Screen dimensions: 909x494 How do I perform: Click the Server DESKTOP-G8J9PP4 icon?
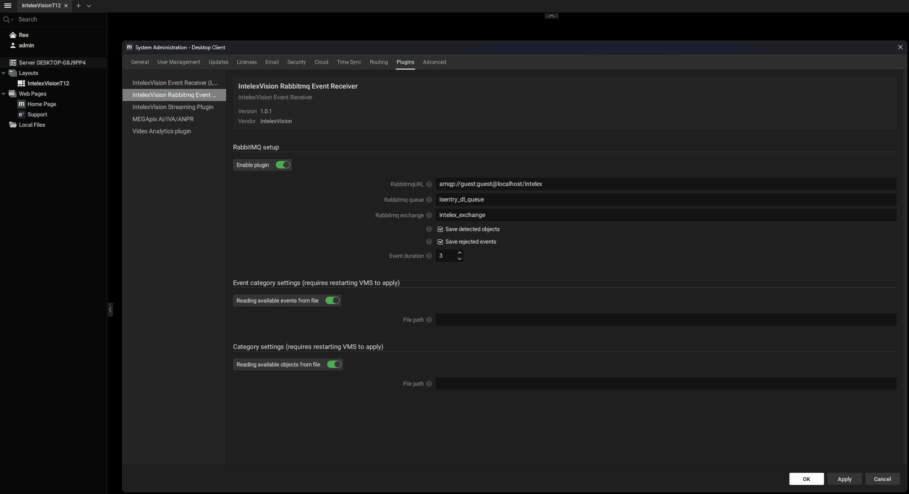(13, 63)
